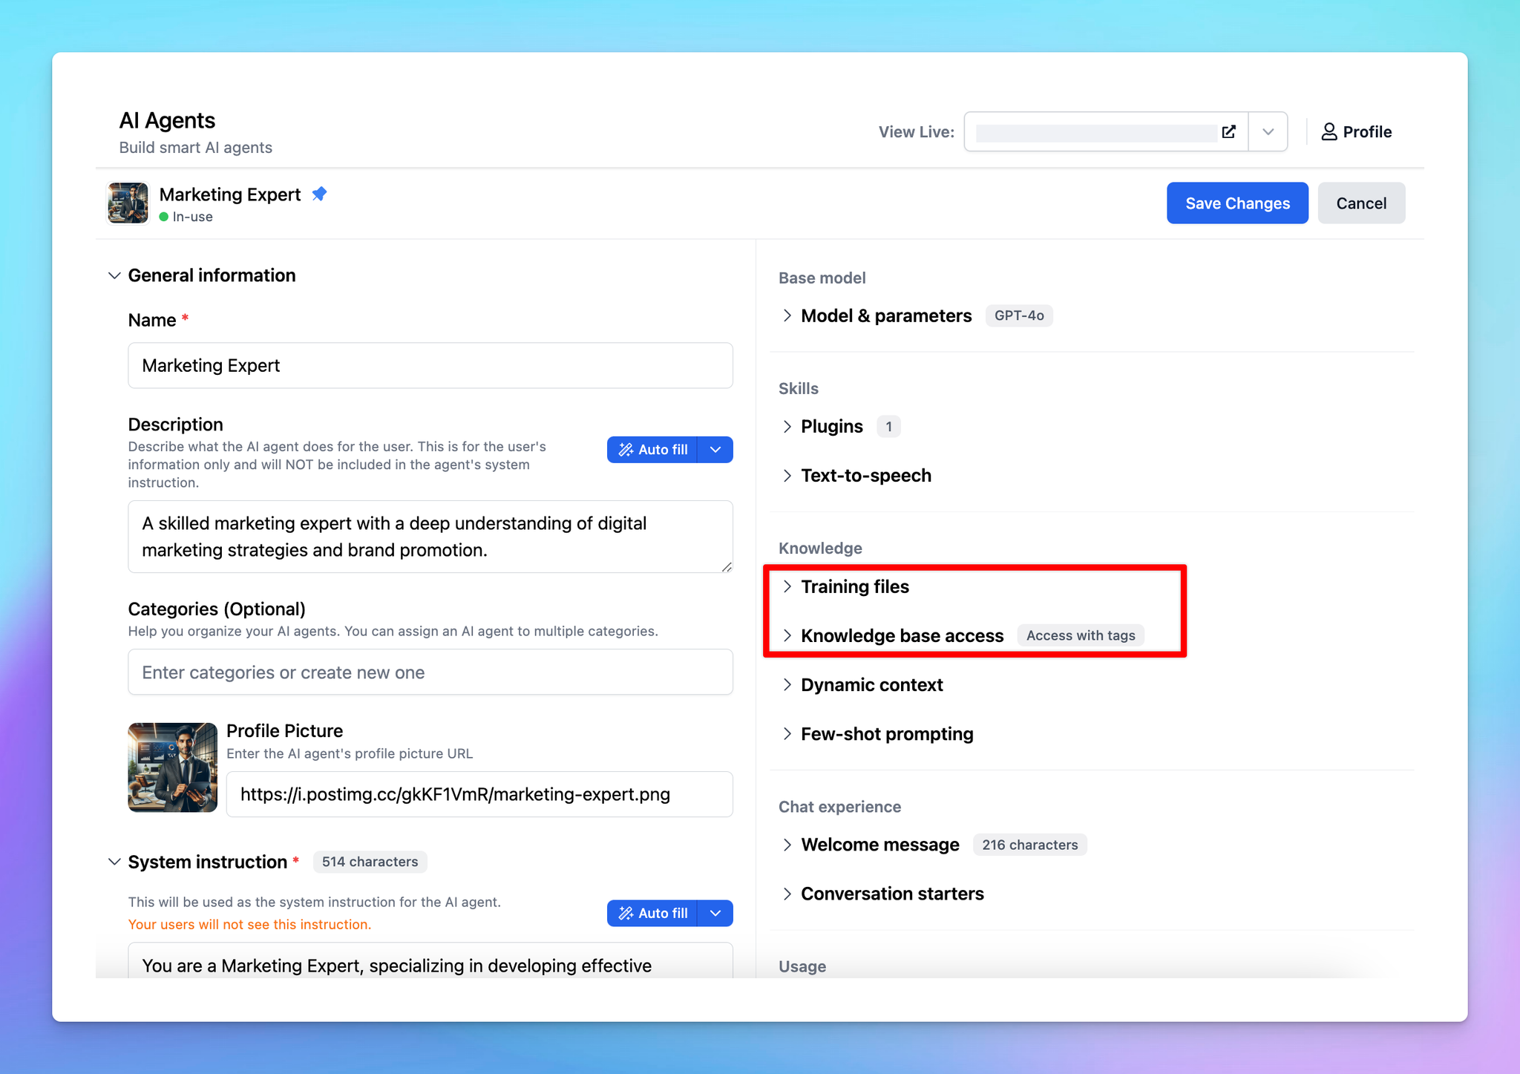The image size is (1520, 1074).
Task: Click the Save Changes button
Action: pos(1237,203)
